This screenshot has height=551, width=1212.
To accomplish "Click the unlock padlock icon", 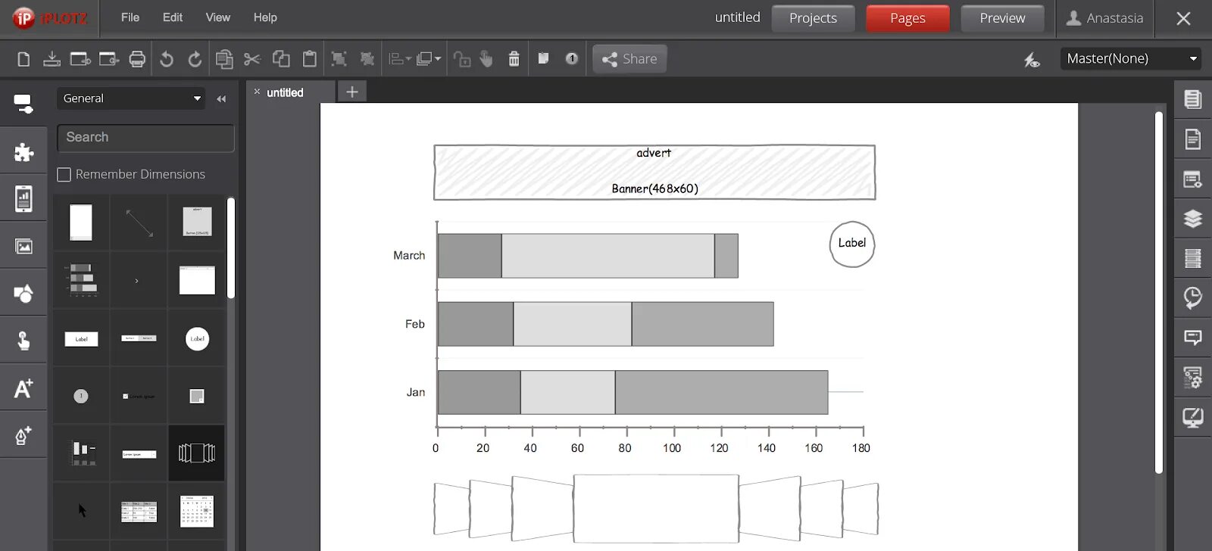I will point(462,59).
